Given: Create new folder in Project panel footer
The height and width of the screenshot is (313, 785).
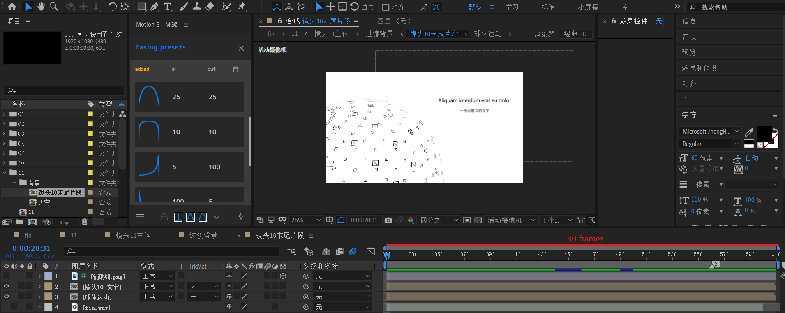Looking at the screenshot, I should 19,222.
